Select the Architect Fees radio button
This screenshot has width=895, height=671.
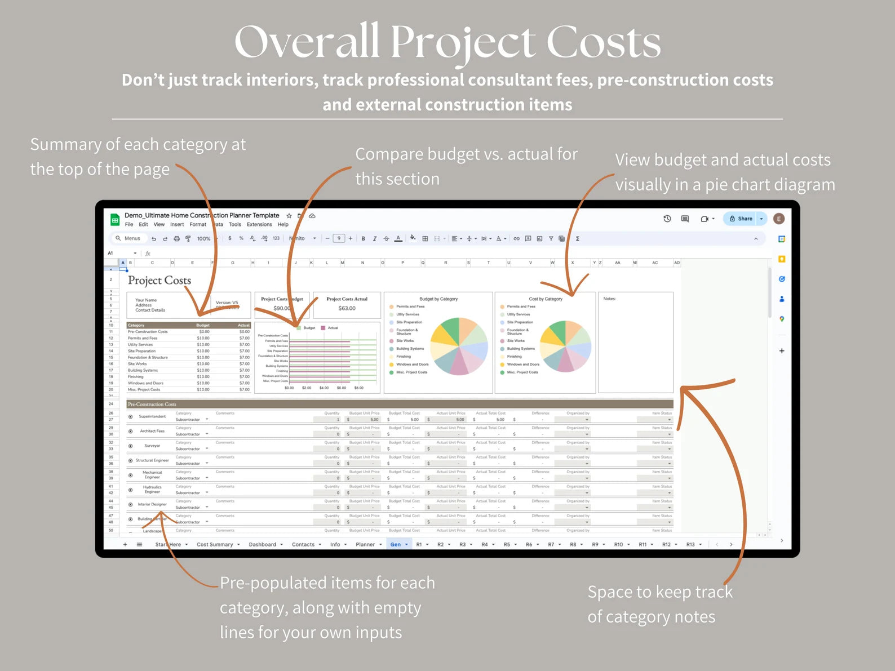130,432
